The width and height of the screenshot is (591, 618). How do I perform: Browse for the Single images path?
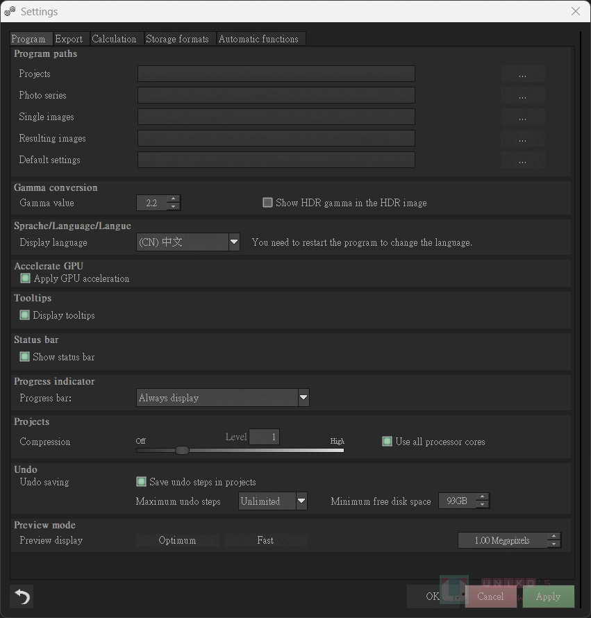click(x=522, y=117)
